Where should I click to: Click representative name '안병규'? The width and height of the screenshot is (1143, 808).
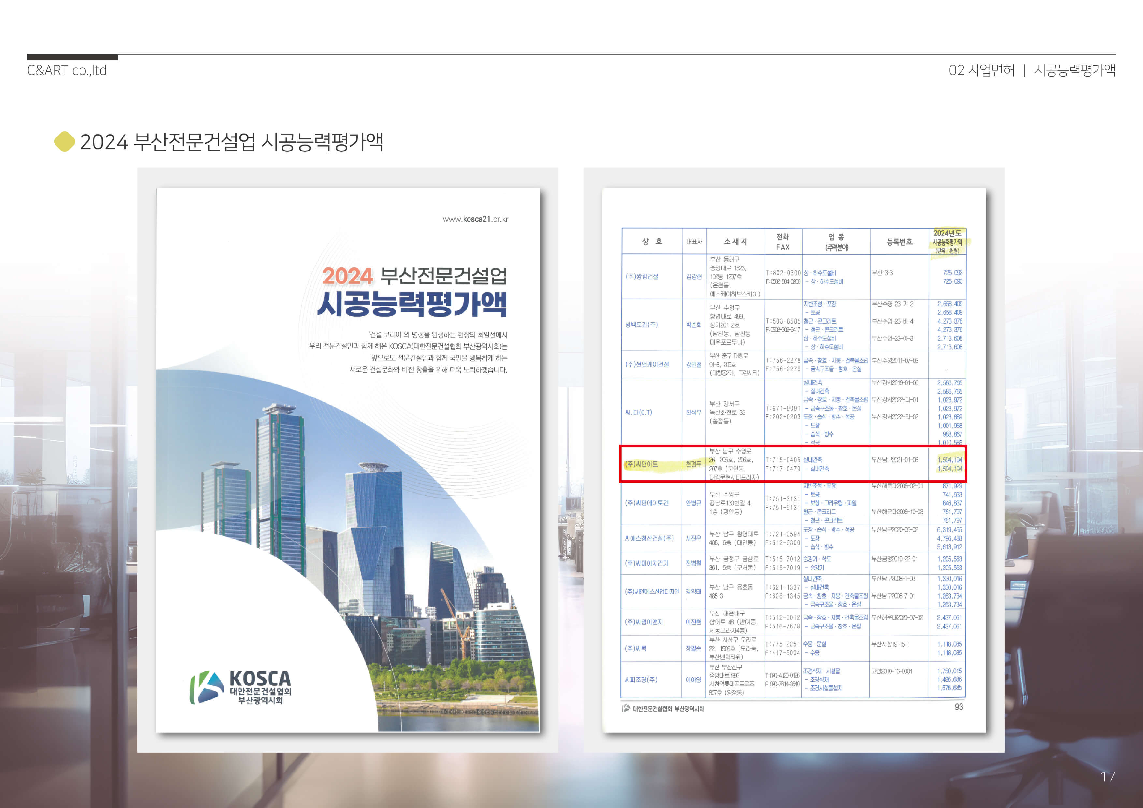pos(694,503)
